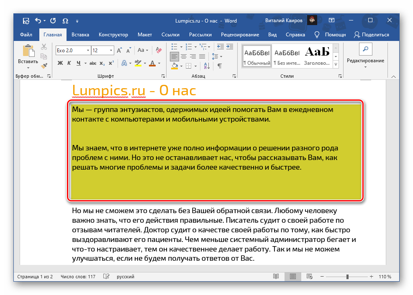Center the paragraph text
This screenshot has height=295, width=413.
pyautogui.click(x=184, y=56)
